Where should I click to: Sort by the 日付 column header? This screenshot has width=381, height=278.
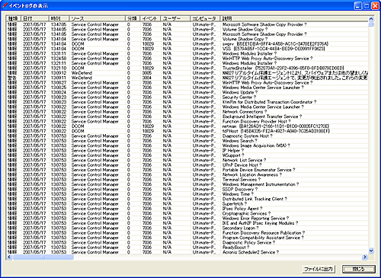[x=35, y=18]
